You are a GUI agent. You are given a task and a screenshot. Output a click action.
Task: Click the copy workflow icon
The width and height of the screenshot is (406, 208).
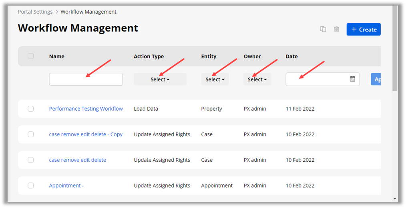click(x=323, y=29)
